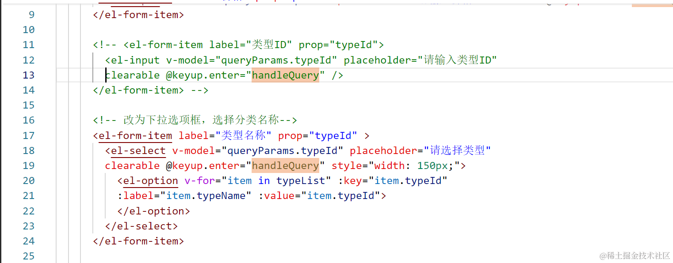The width and height of the screenshot is (673, 263).
Task: Click the placeholder text 请选择类型
Action: tap(458, 151)
